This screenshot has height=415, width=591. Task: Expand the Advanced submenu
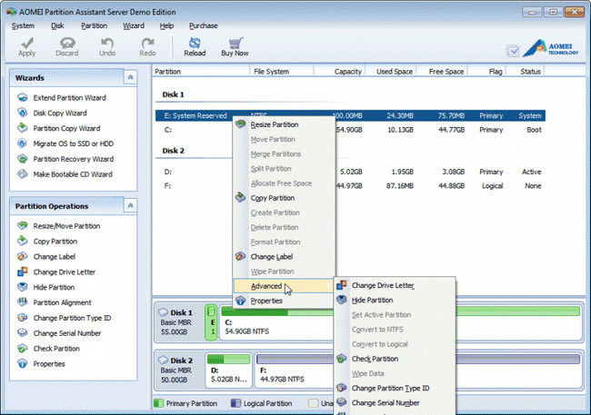tap(265, 286)
